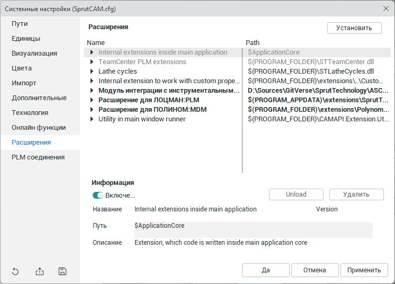Expand 'Расширение для ПОЛИНОМ:MDM' tree node

pos(92,110)
